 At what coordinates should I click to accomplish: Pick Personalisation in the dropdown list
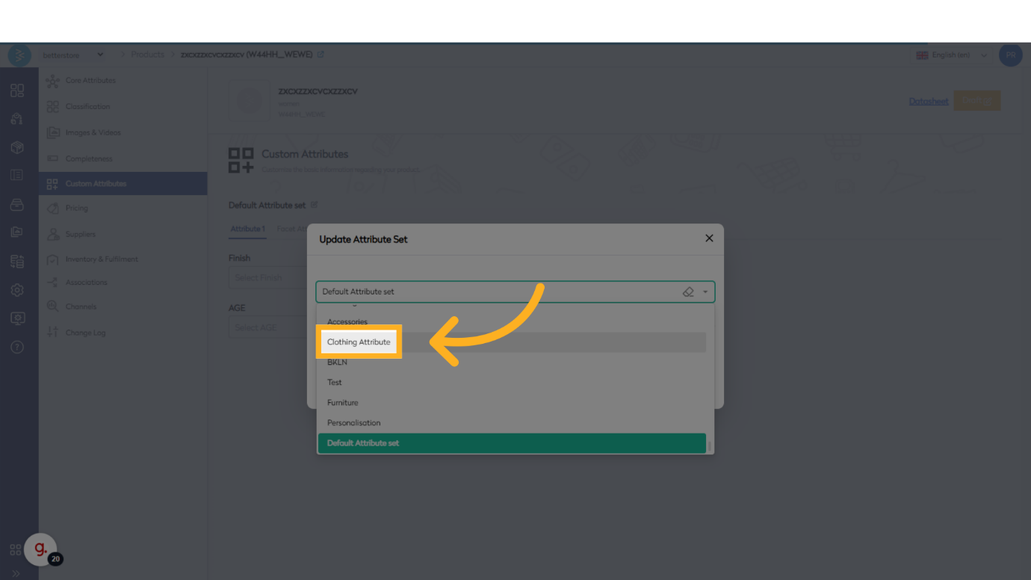(x=354, y=422)
